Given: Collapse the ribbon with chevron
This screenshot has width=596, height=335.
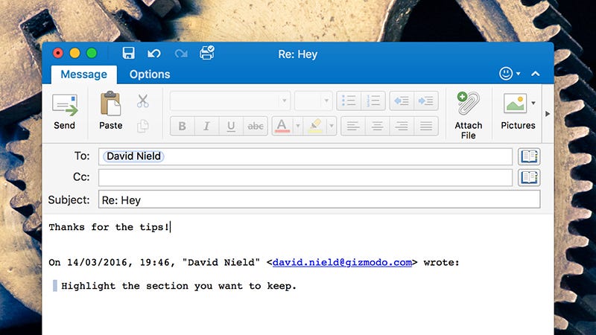Looking at the screenshot, I should click(x=535, y=74).
